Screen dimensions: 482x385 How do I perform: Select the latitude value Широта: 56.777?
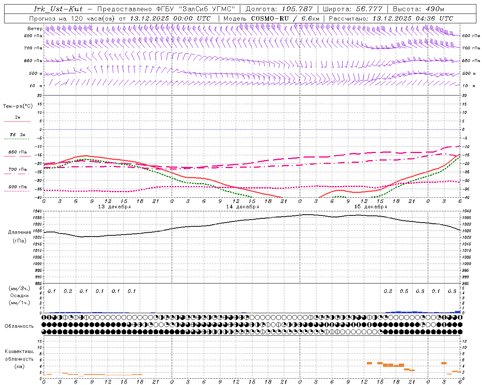[x=352, y=9]
